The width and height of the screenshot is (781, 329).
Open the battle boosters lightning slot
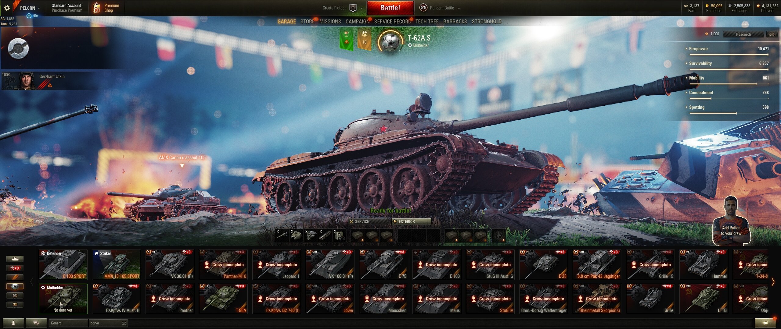(x=498, y=235)
